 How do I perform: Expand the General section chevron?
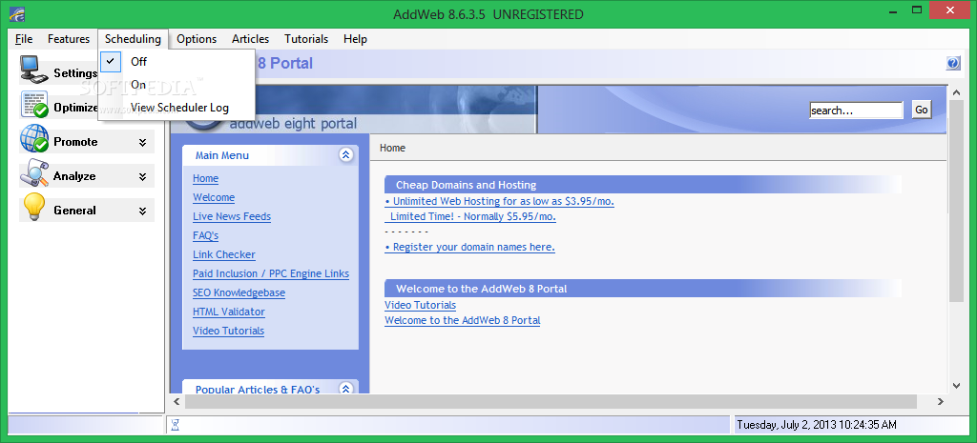click(143, 211)
